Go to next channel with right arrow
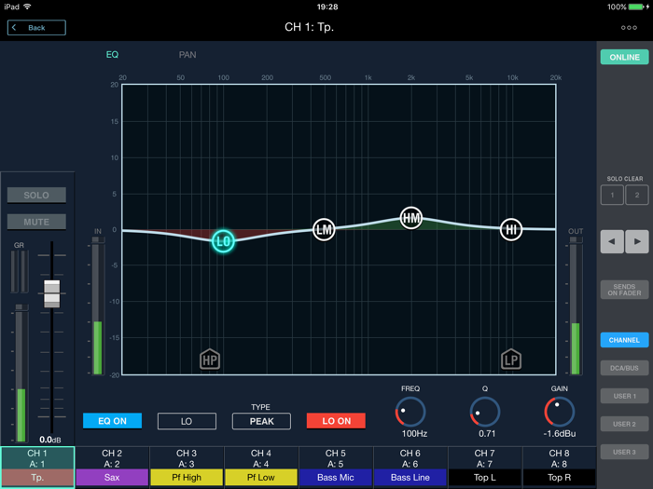Screen dimensions: 653x489 coord(637,241)
